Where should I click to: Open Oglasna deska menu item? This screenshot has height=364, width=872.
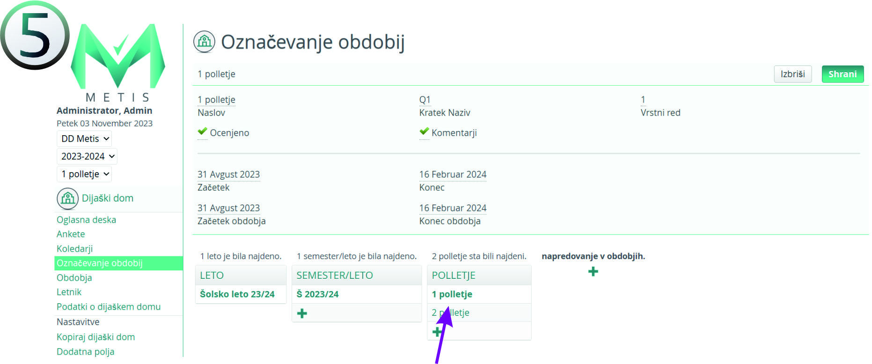(86, 220)
